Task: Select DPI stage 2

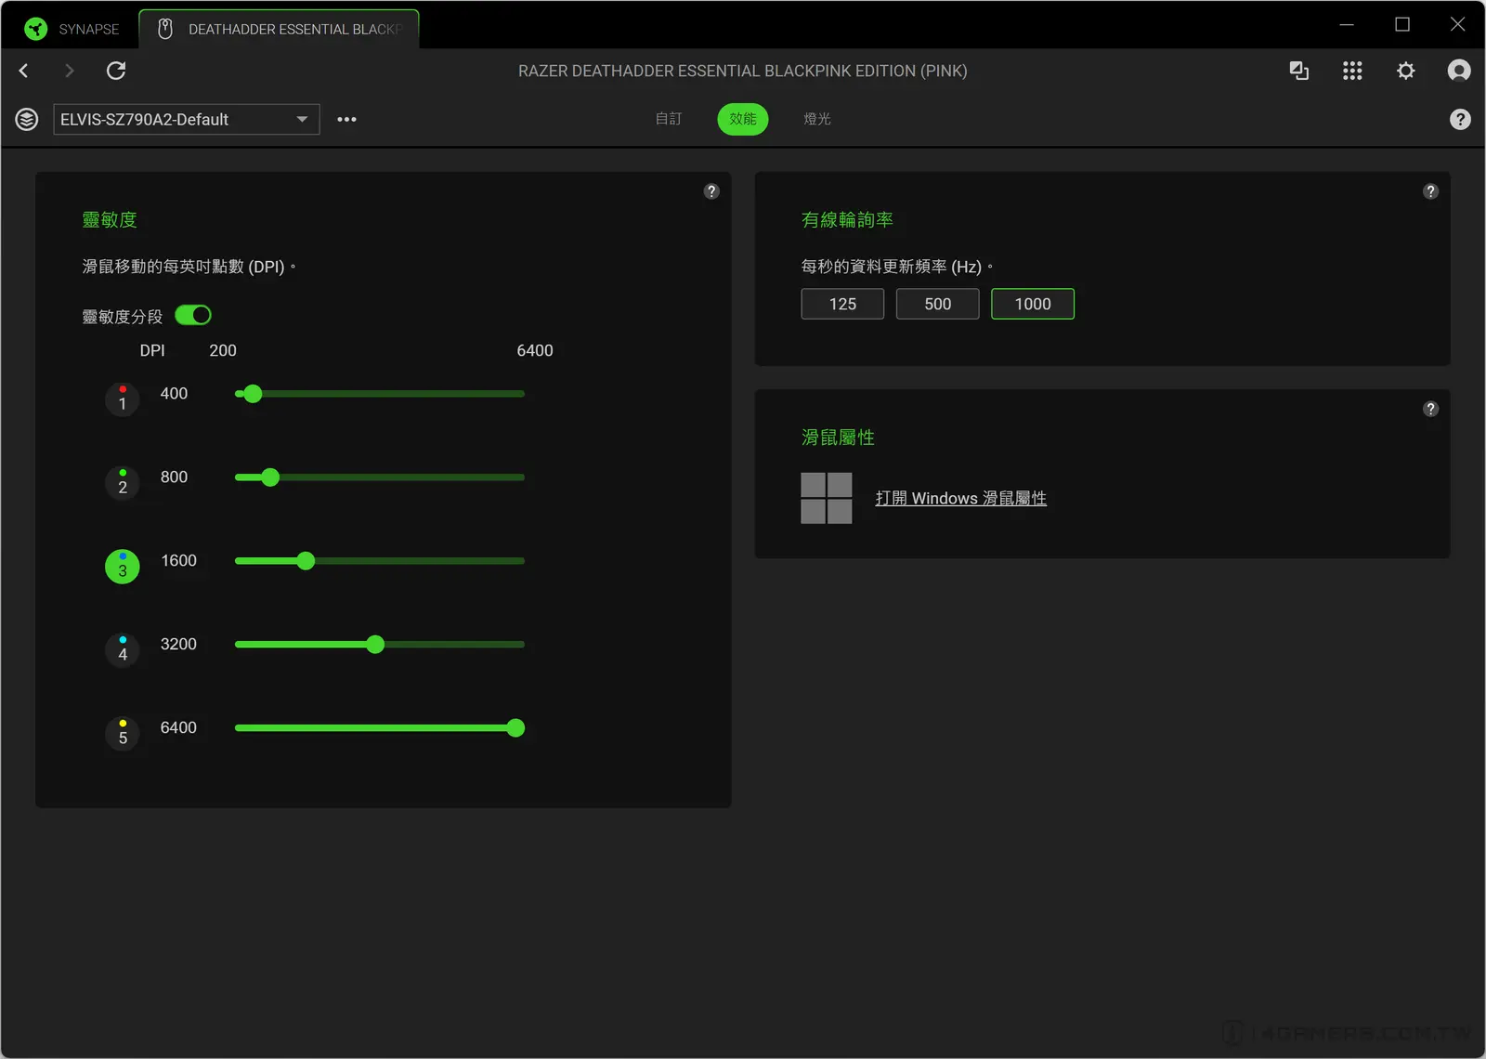Action: click(x=123, y=483)
